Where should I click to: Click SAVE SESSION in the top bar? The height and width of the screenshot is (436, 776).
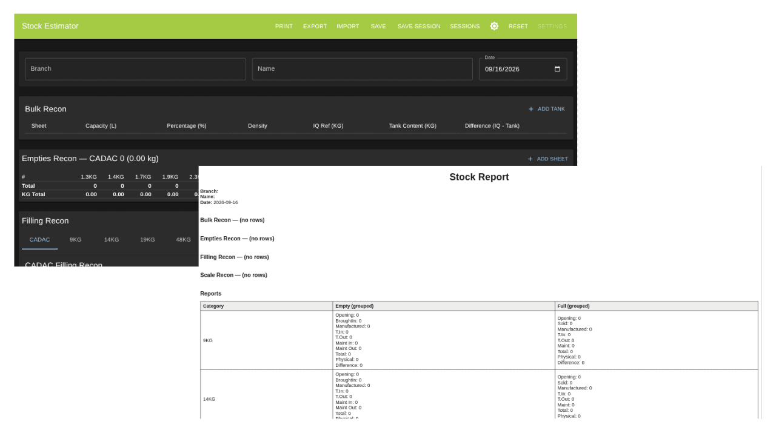(x=419, y=26)
